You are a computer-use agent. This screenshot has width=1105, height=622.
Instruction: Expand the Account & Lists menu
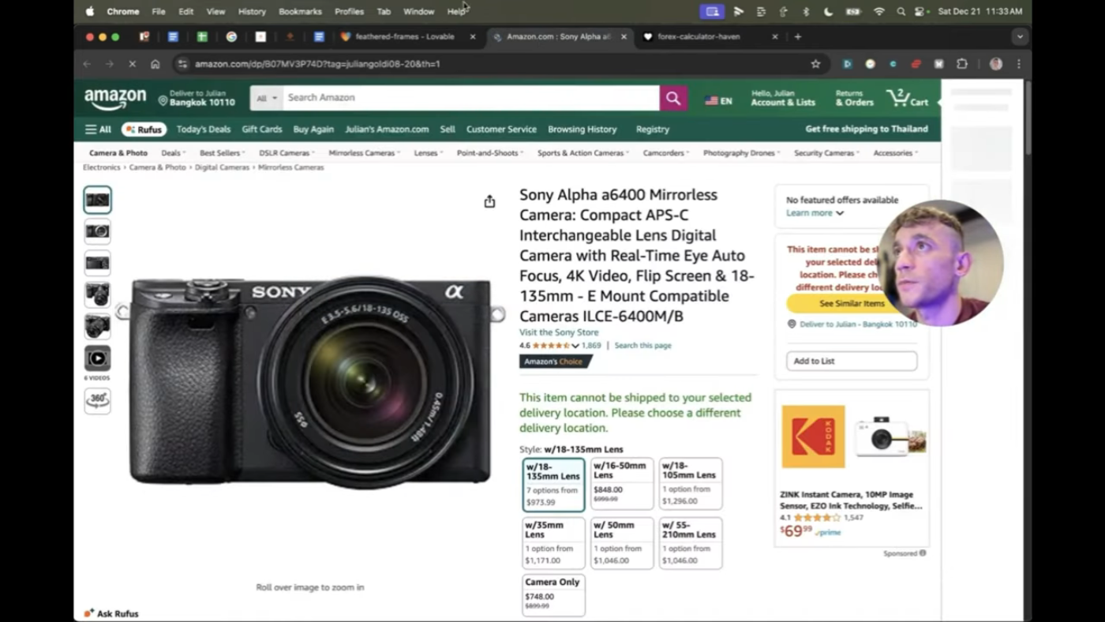(783, 98)
